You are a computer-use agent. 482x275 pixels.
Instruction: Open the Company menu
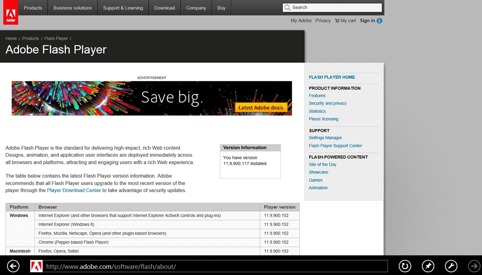pos(196,8)
